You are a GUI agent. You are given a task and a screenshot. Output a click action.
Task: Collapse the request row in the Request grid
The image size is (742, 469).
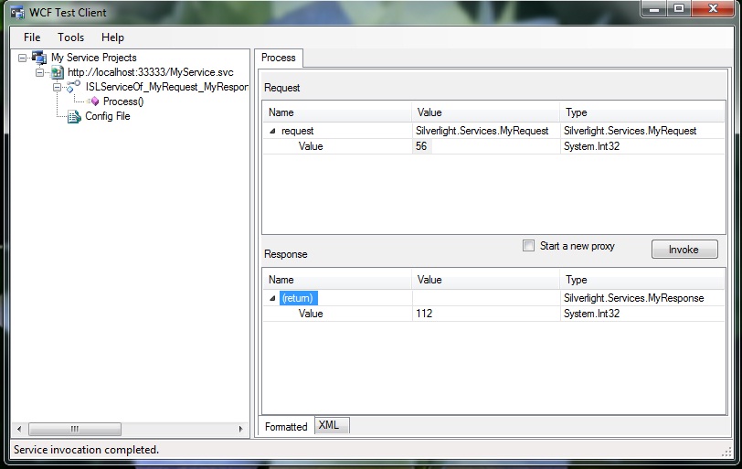(x=272, y=131)
